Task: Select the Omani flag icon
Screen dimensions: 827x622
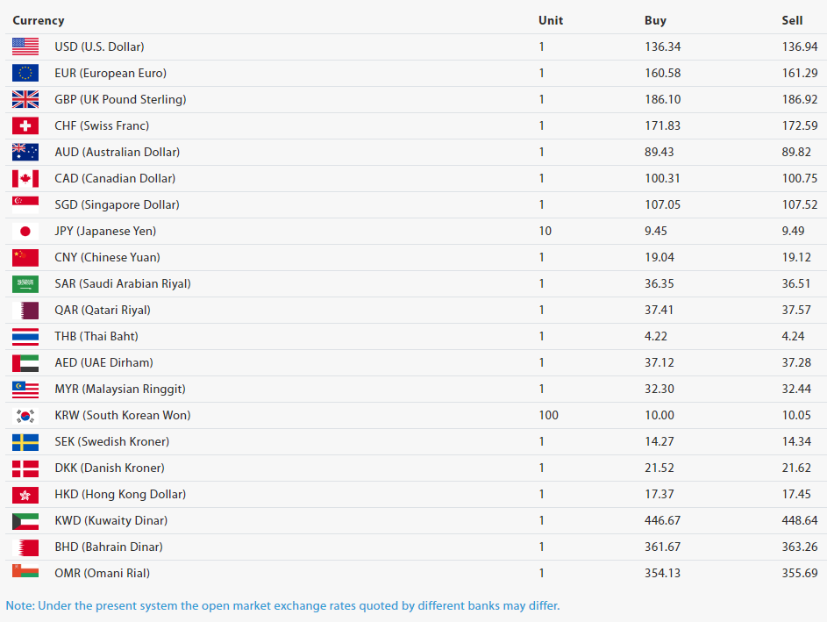Action: [x=25, y=571]
